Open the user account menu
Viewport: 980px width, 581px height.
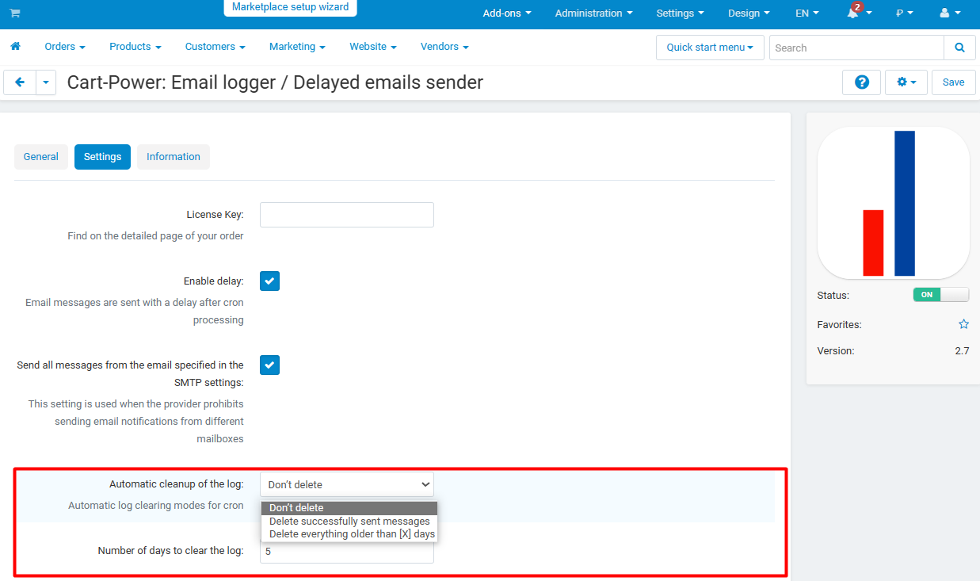point(949,13)
